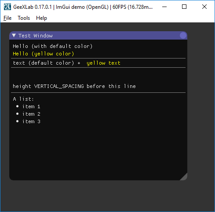Click the 'A list:' label

pyautogui.click(x=23, y=99)
